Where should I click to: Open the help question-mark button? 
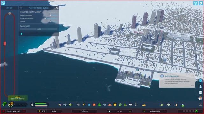[x=195, y=3]
